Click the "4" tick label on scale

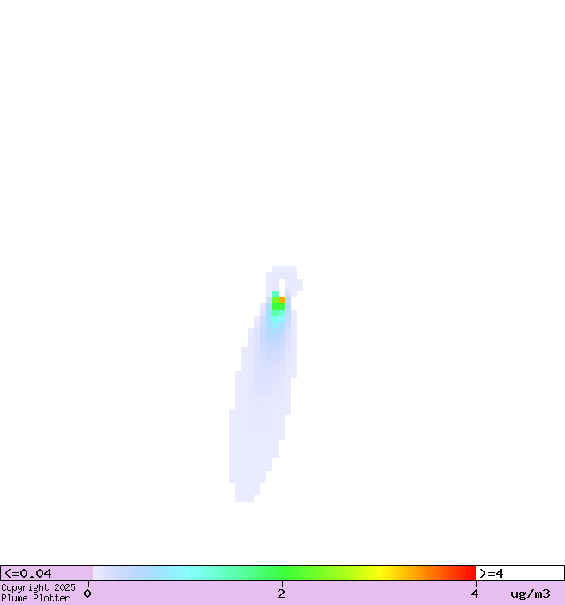[x=475, y=594]
